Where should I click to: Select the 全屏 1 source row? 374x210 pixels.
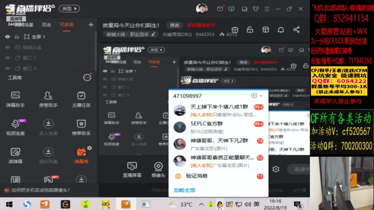coord(48,37)
